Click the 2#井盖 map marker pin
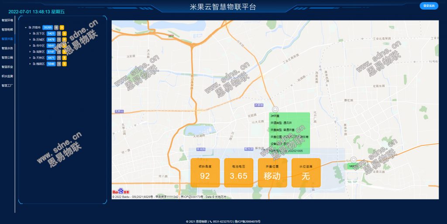Viewport: 447px width, 224px height. (275, 109)
